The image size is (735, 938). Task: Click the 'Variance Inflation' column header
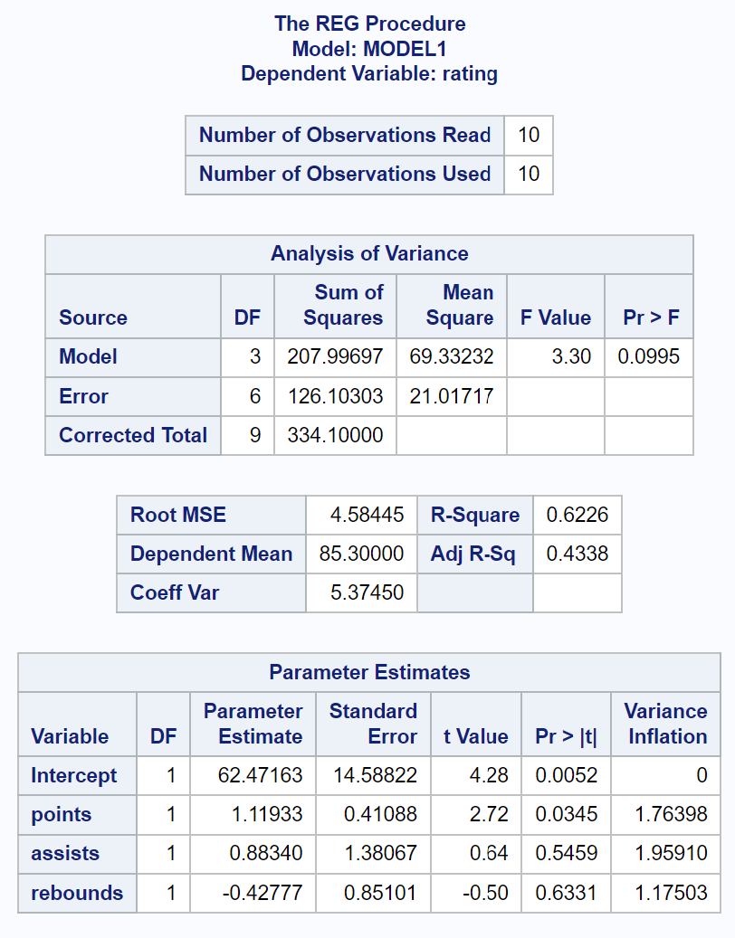pyautogui.click(x=665, y=724)
